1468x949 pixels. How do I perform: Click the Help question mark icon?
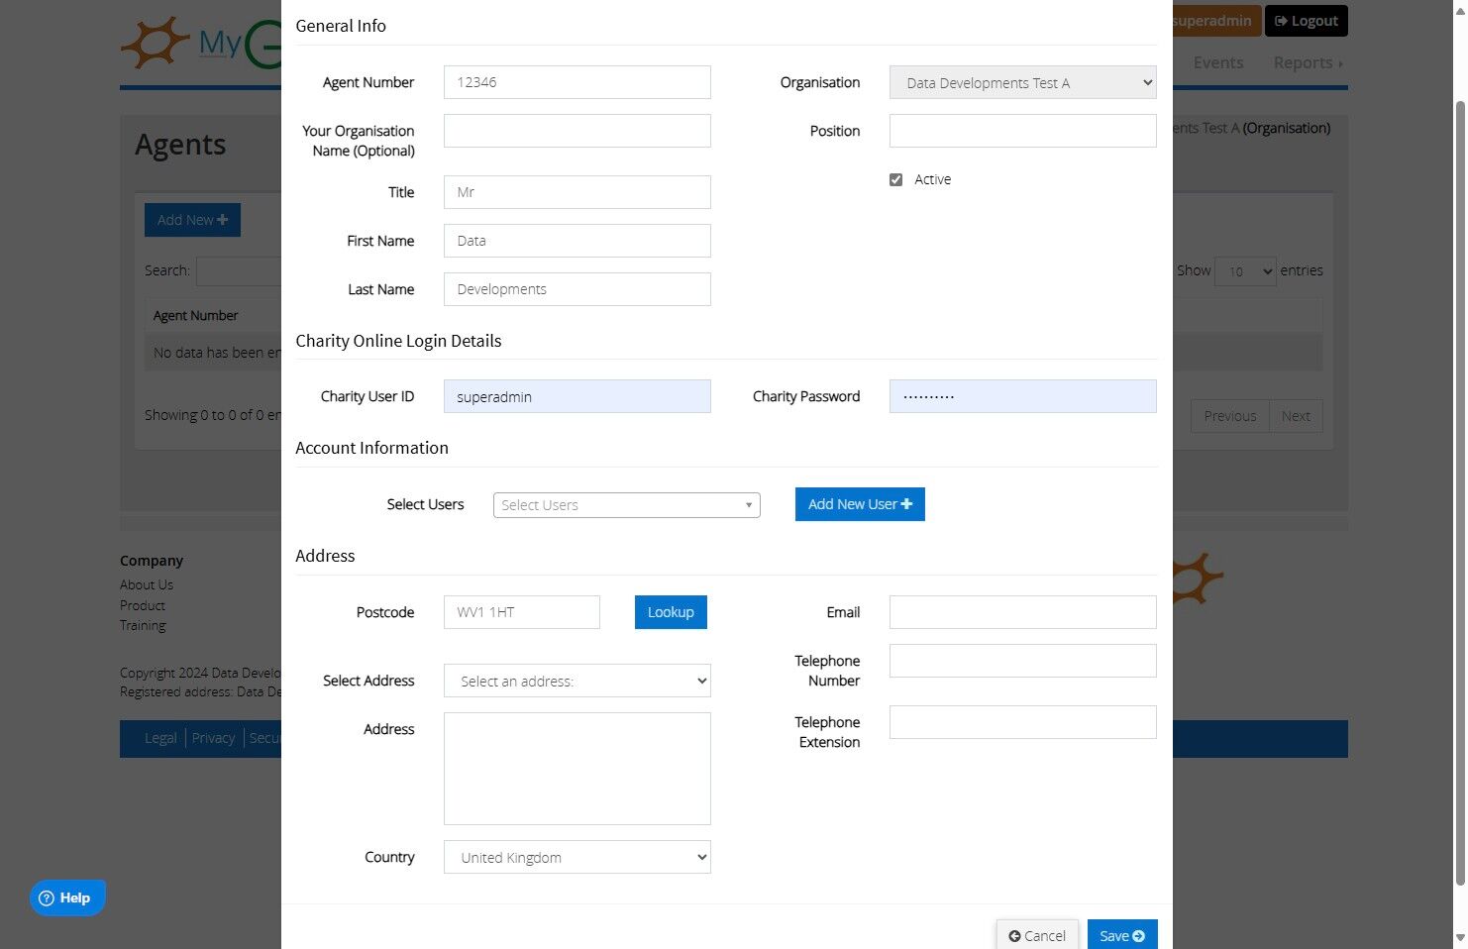(46, 898)
